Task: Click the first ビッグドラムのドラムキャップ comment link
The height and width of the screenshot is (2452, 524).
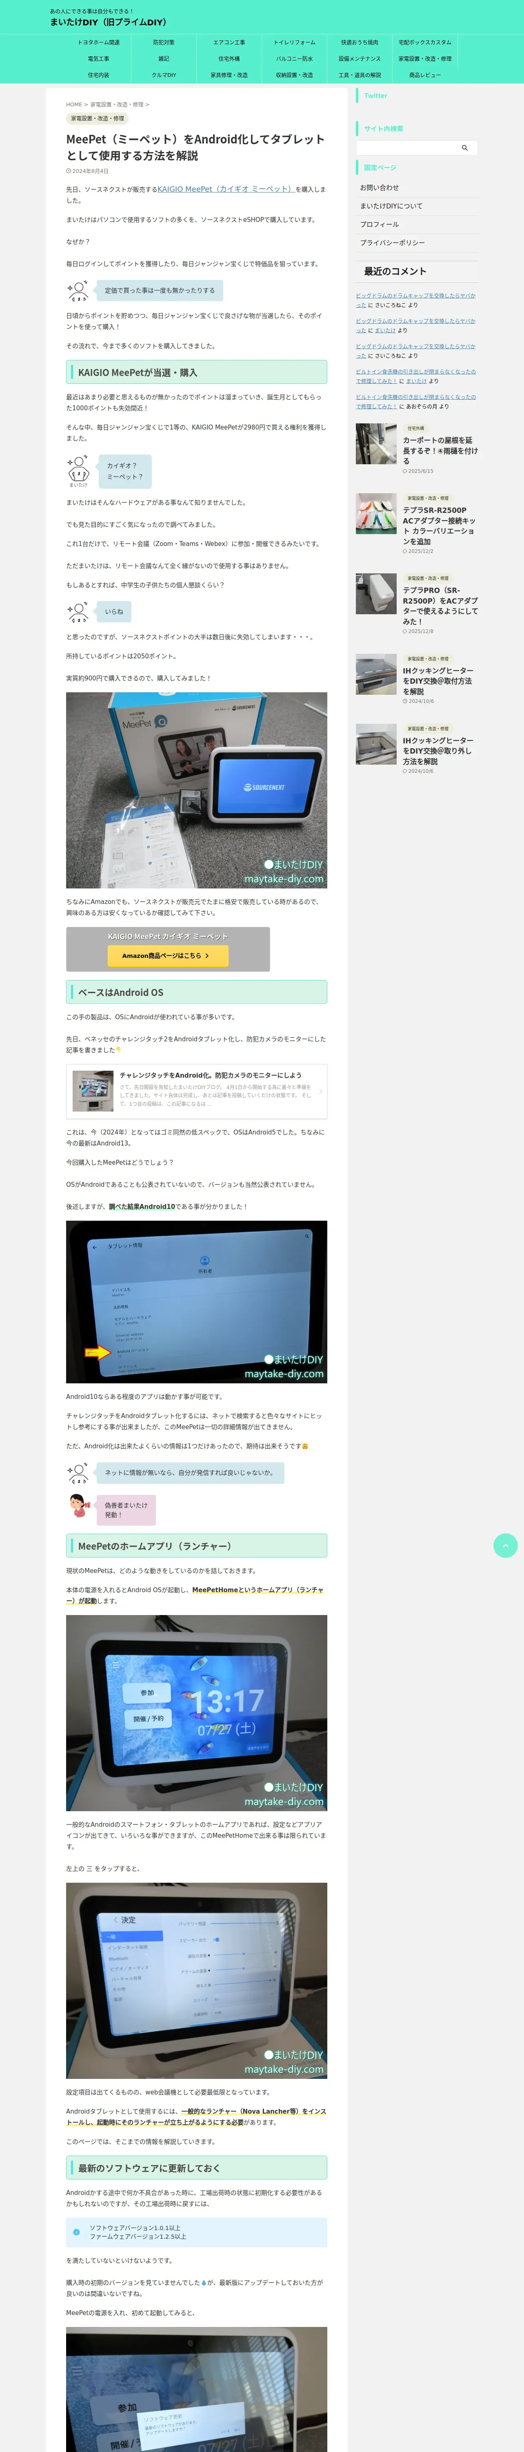Action: click(415, 300)
